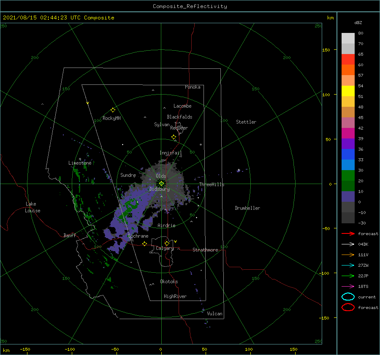This screenshot has width=380, height=355.
Task: Click the Sundre town label
Action: pyautogui.click(x=128, y=175)
